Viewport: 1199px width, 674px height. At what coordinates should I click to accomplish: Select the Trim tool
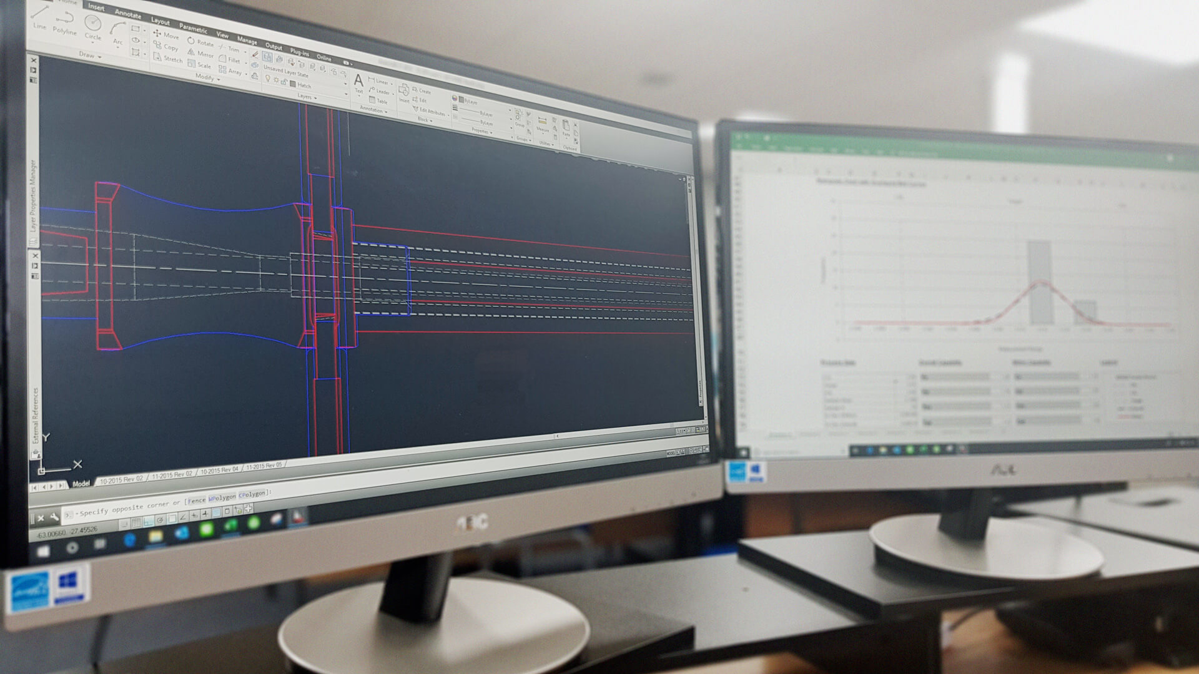[x=229, y=49]
